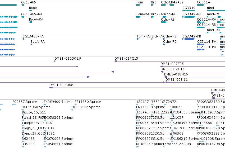Open EST EK059262.5prime
The height and width of the screenshot is (148, 225).
(58, 118)
